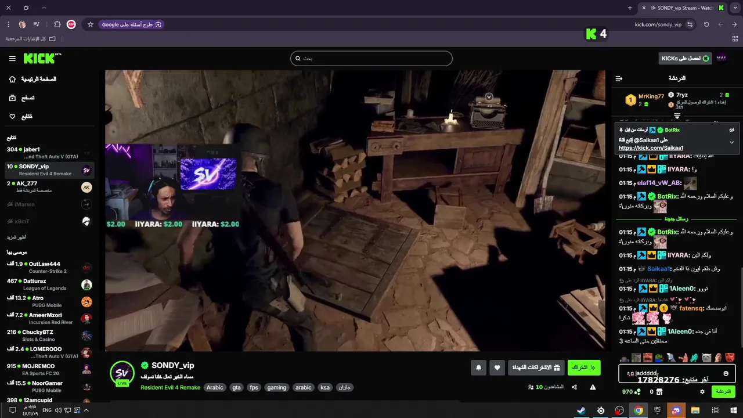Collapse chat with the arrow-lines icon
743x418 pixels.
[619, 78]
